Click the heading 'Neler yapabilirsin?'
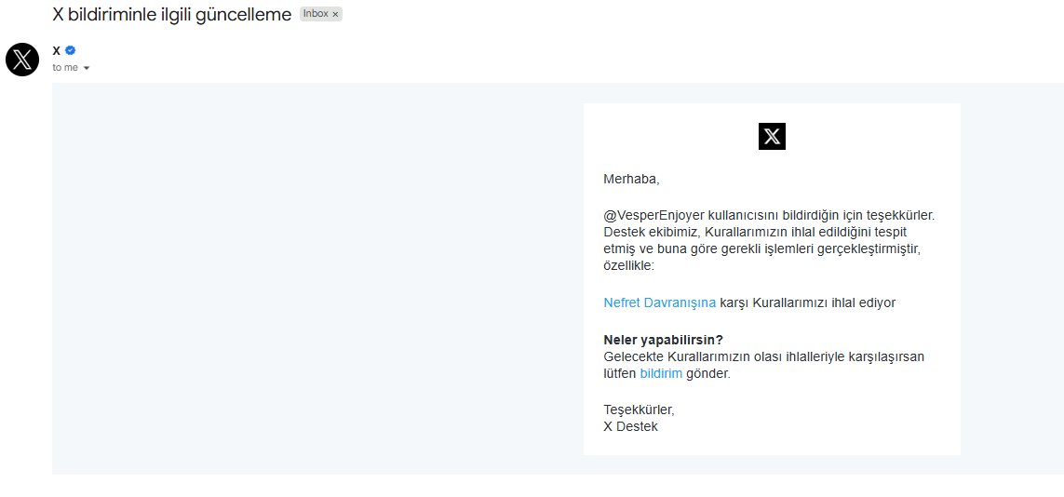The image size is (1064, 497). point(663,340)
